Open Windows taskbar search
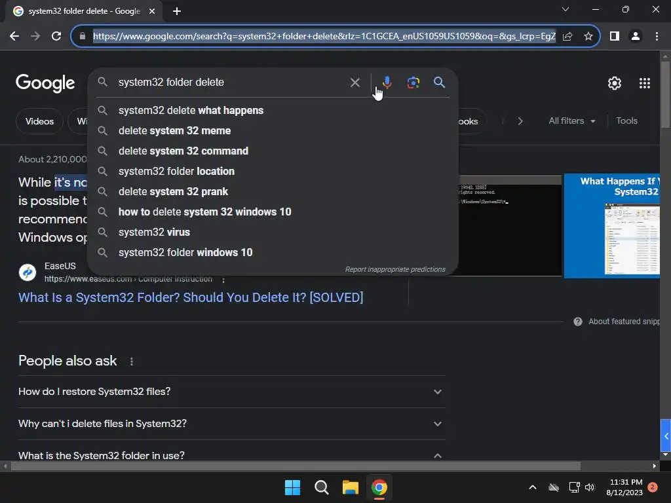The height and width of the screenshot is (503, 671). 321,487
